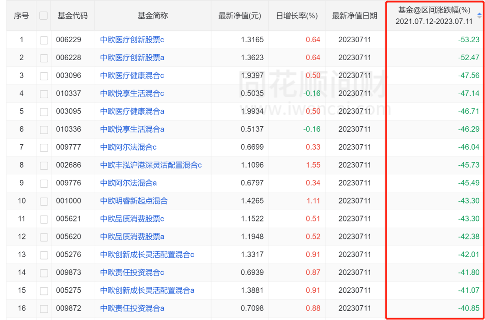Click the interval change value -46.04
Viewport: 485px width, 320px height.
coord(468,147)
